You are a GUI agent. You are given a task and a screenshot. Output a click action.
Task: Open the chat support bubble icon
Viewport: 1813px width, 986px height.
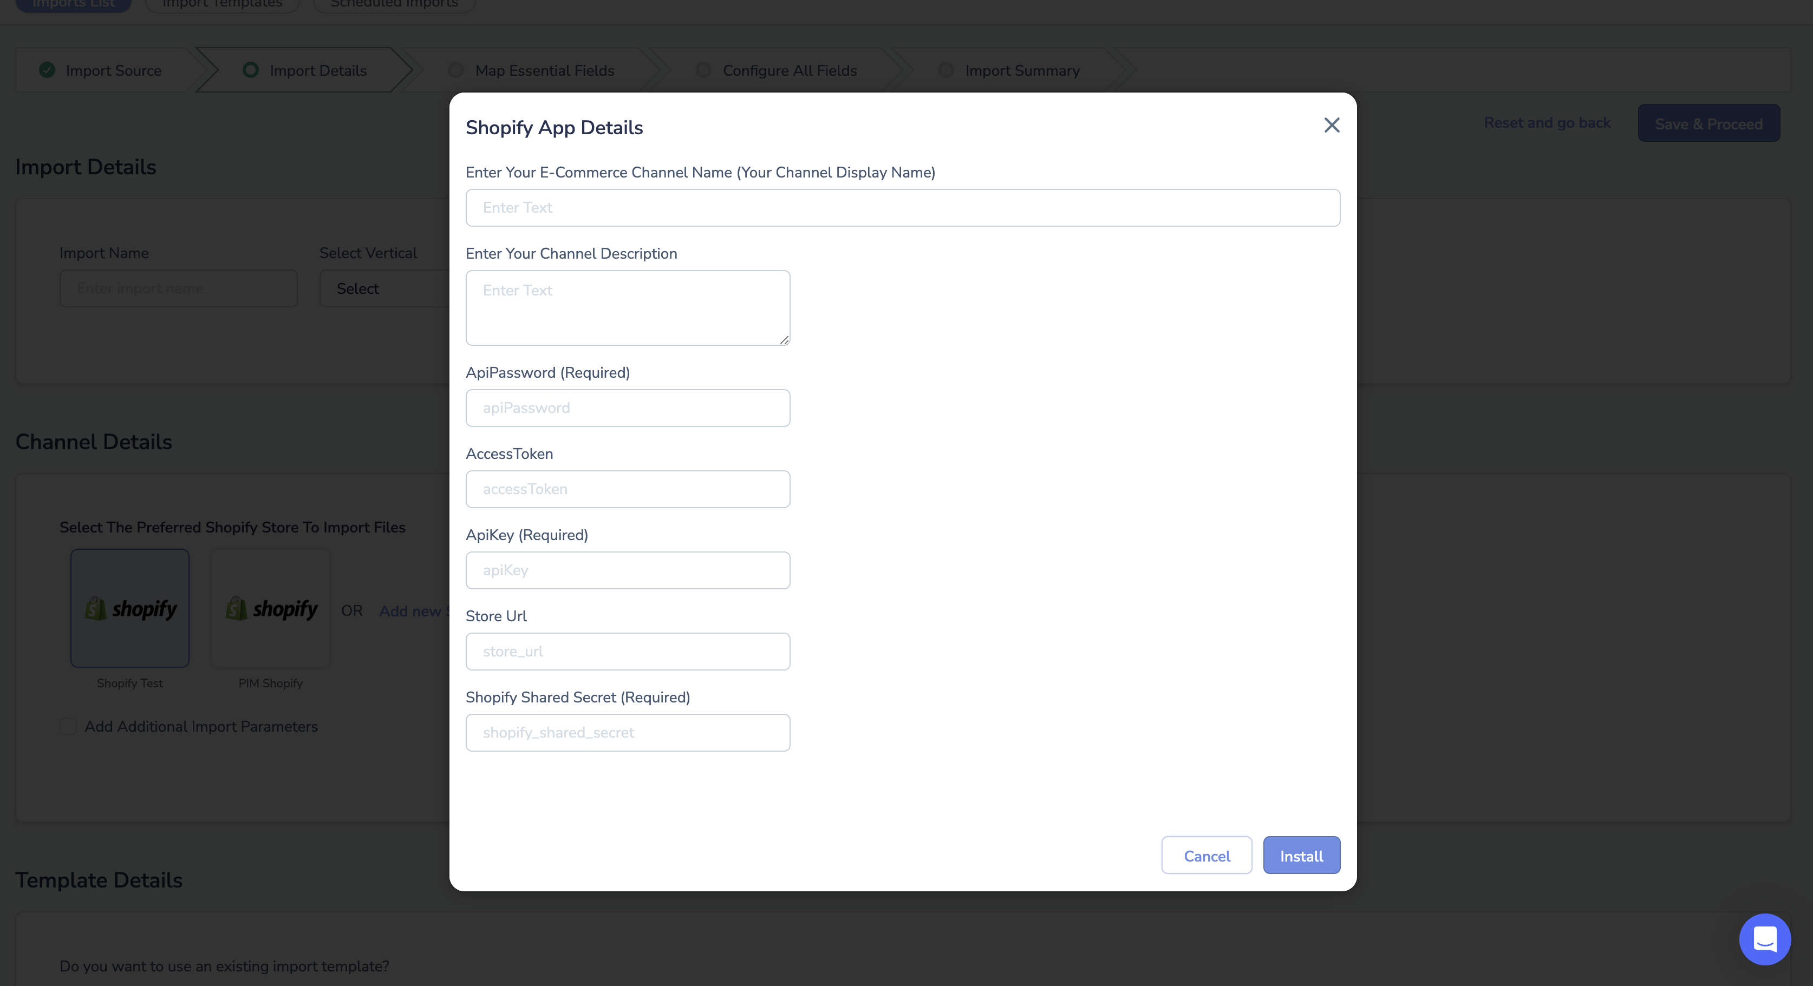(1764, 939)
